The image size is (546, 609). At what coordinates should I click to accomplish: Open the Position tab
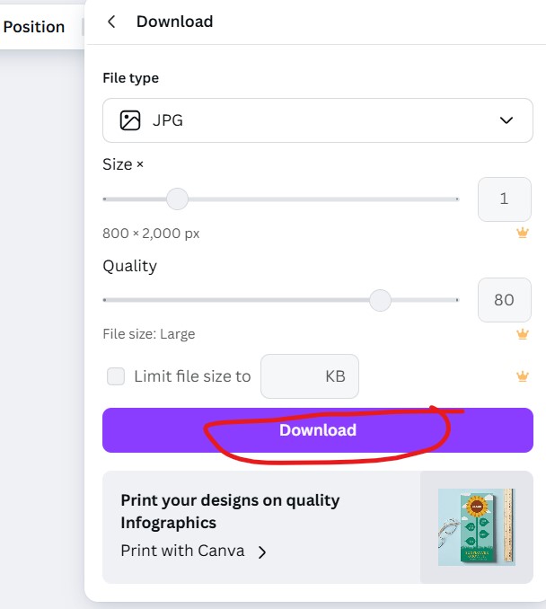pyautogui.click(x=34, y=27)
